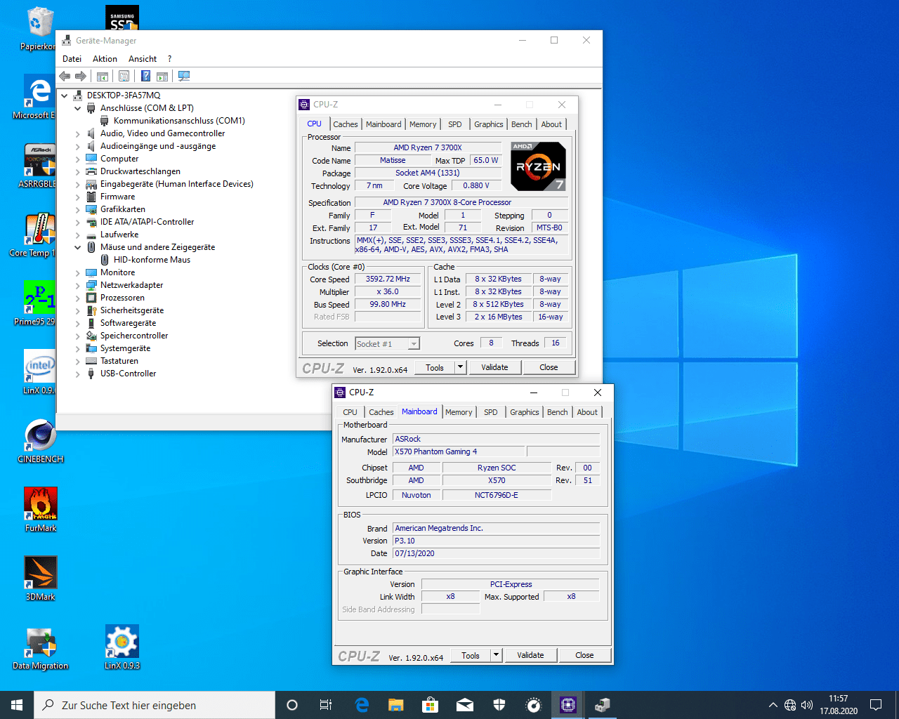Launch CINEBENCH desktop shortcut
This screenshot has width=899, height=719.
[x=40, y=441]
